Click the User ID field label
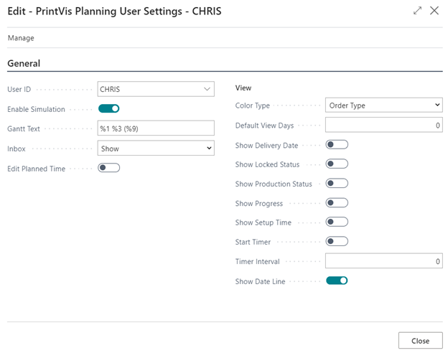 tap(19, 90)
